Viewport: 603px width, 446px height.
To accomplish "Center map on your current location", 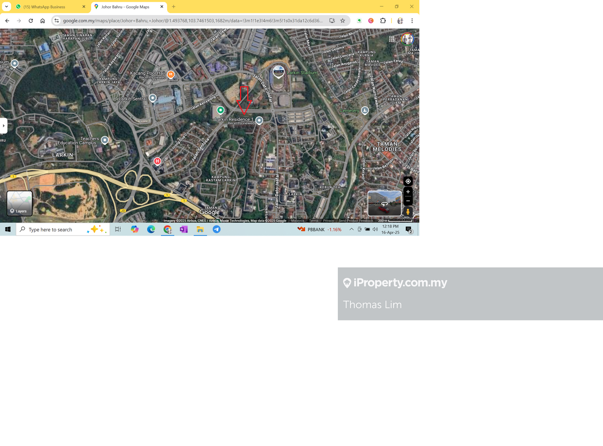I will [x=408, y=181].
